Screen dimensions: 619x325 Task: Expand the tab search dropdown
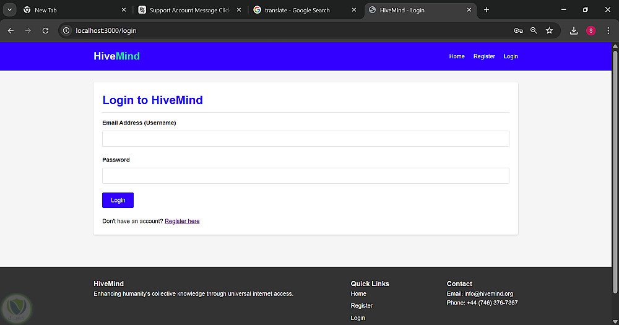pyautogui.click(x=9, y=10)
